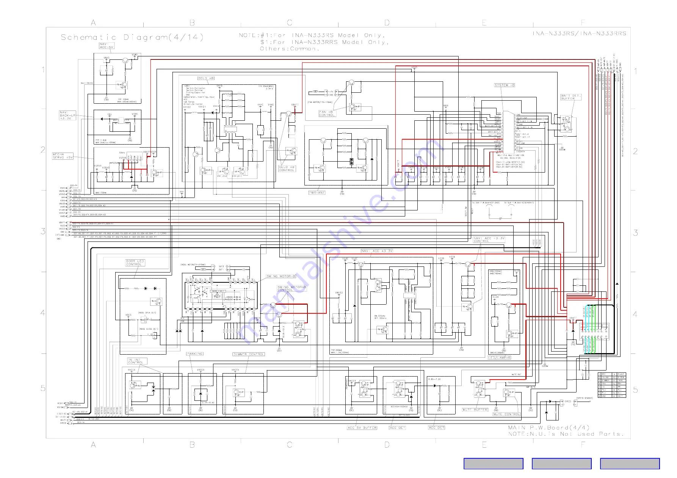
Task: Click the rightmost gray button below the schematic
Action: click(630, 464)
